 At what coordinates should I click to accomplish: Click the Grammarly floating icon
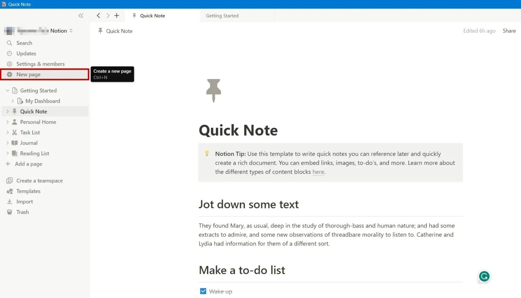click(x=484, y=276)
